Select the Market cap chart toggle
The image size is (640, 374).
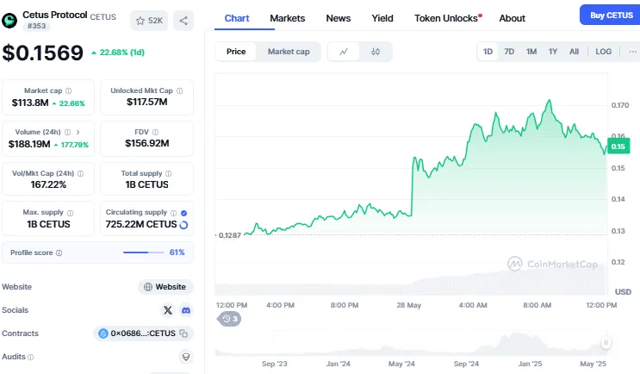click(x=289, y=52)
